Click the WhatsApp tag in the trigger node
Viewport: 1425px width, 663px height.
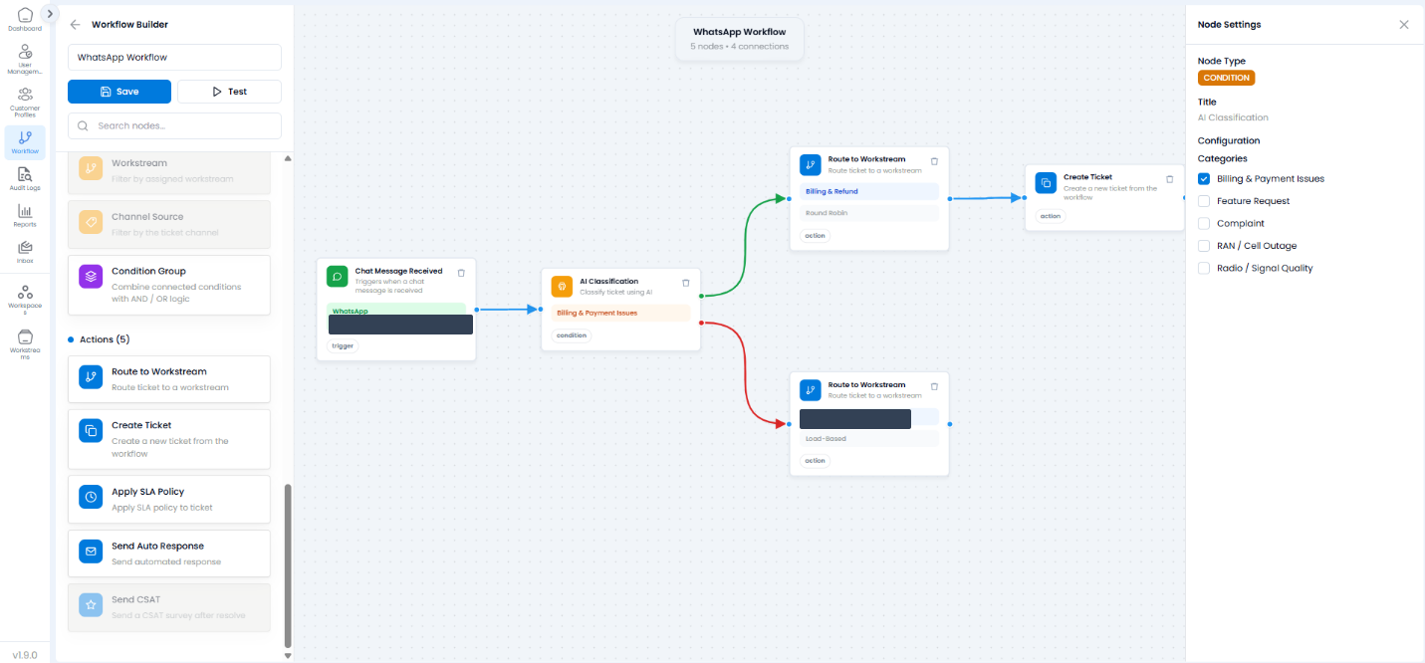[396, 310]
